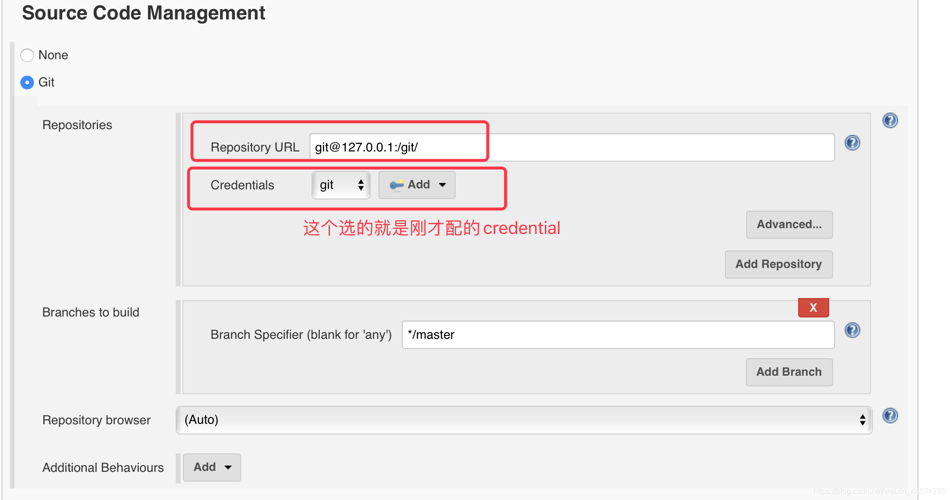Click the Advanced... button
Viewport: 950px width, 500px height.
coord(789,225)
